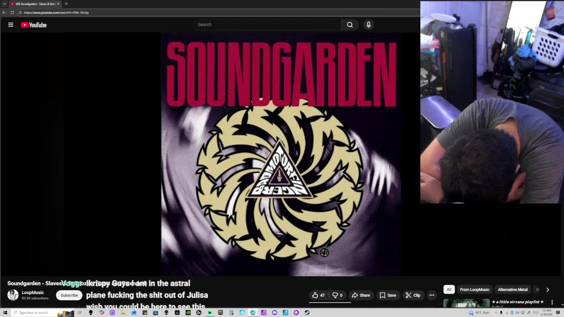
Task: Like the video with 47 likes
Action: 319,295
